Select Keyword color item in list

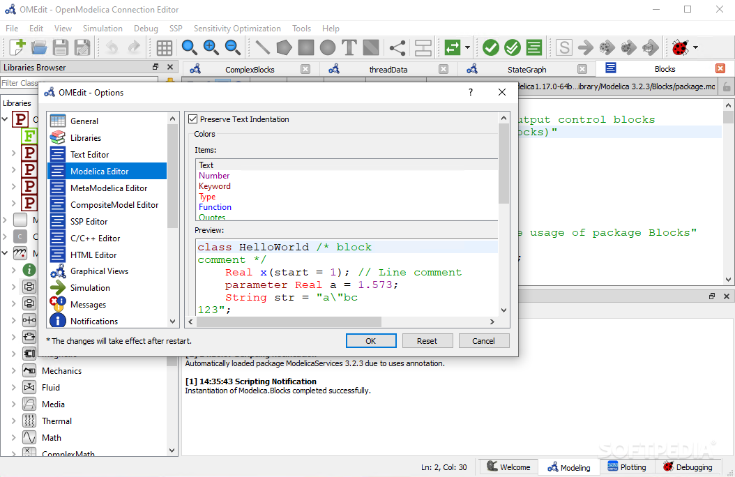click(x=347, y=186)
